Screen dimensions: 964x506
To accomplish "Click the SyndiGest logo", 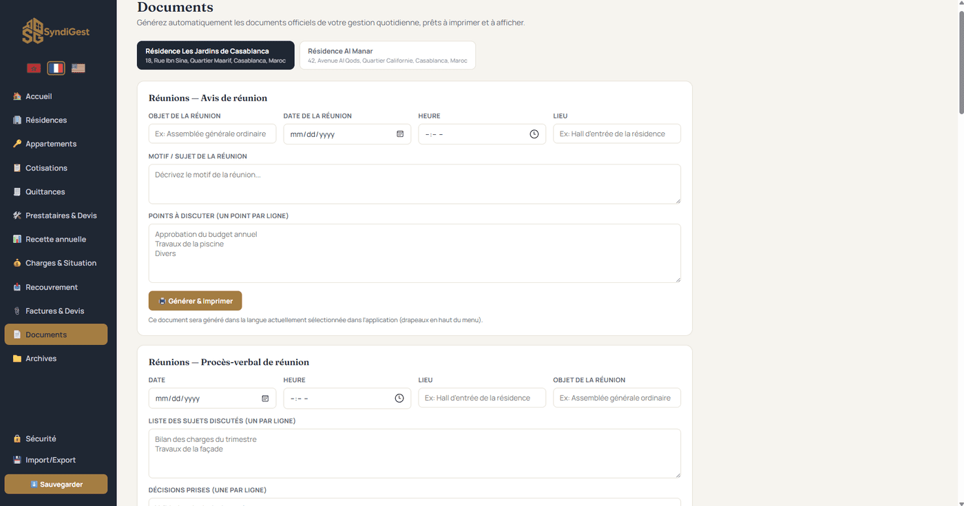I will point(56,31).
